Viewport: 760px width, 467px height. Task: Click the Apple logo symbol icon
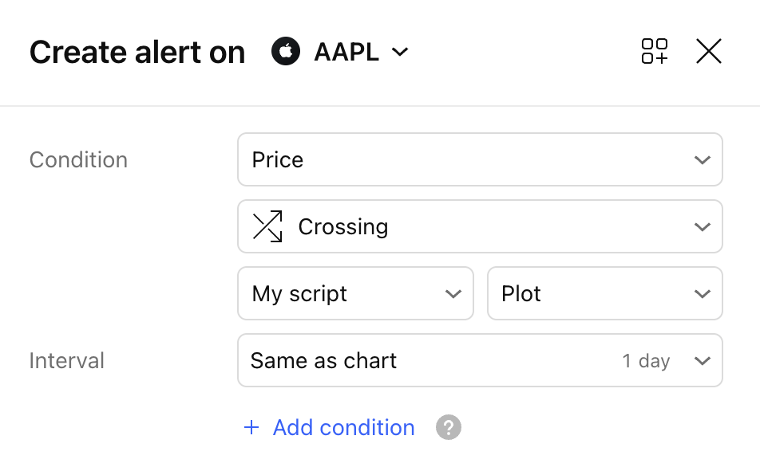(286, 51)
